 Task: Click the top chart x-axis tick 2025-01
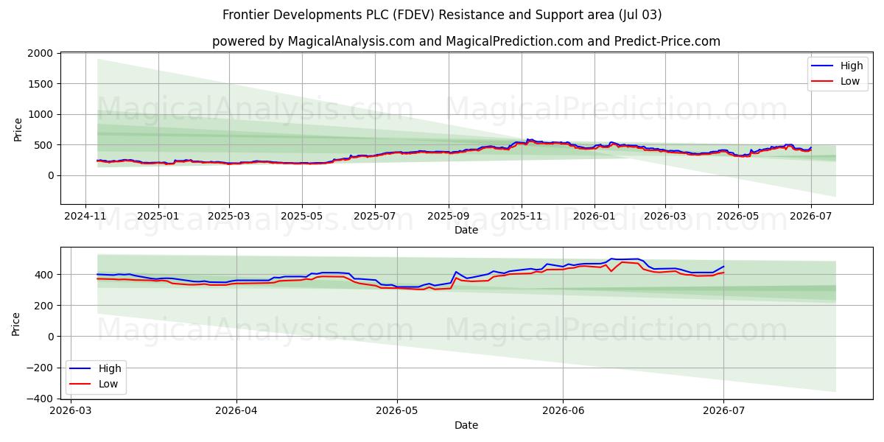[158, 216]
